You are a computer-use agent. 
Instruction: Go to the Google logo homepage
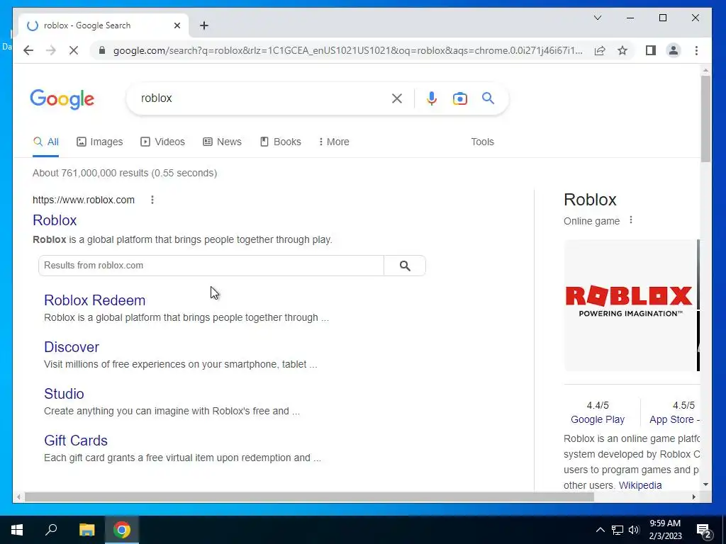pyautogui.click(x=62, y=99)
